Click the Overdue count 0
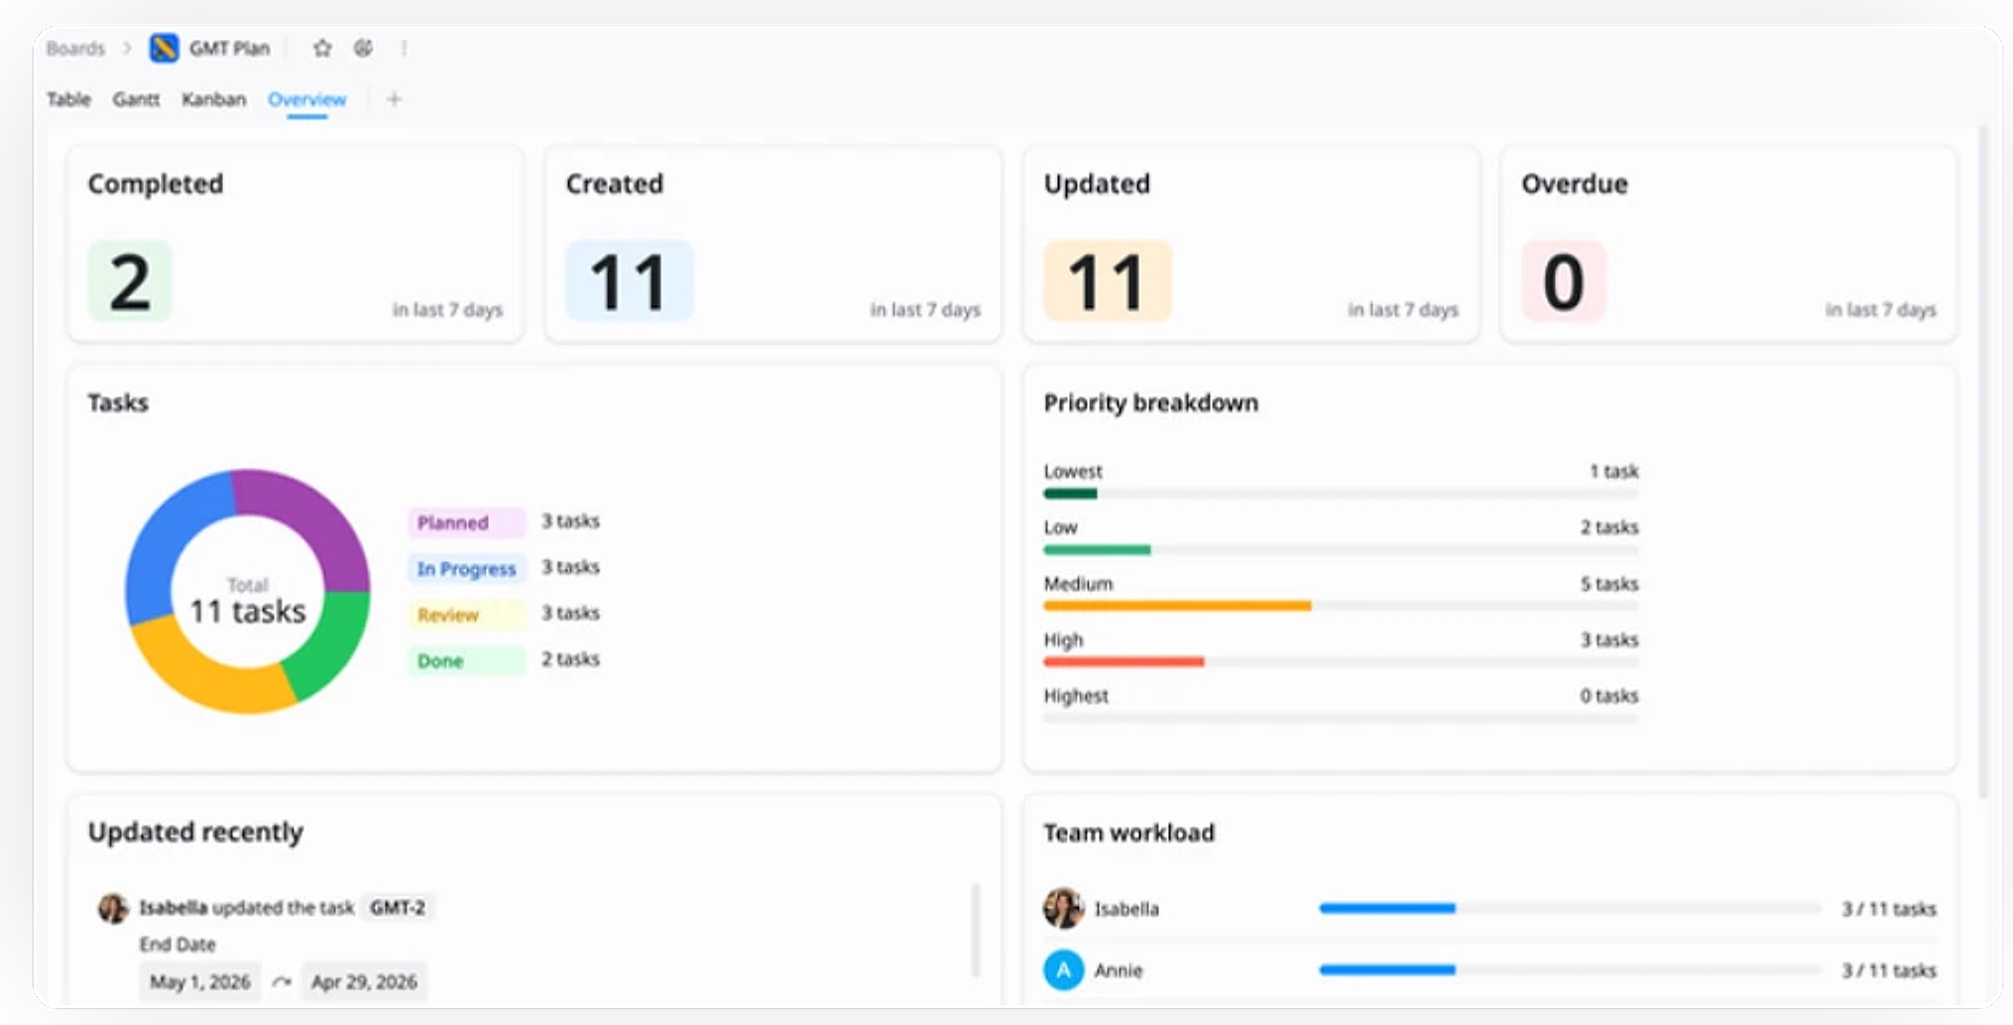This screenshot has height=1025, width=2013. [x=1564, y=282]
